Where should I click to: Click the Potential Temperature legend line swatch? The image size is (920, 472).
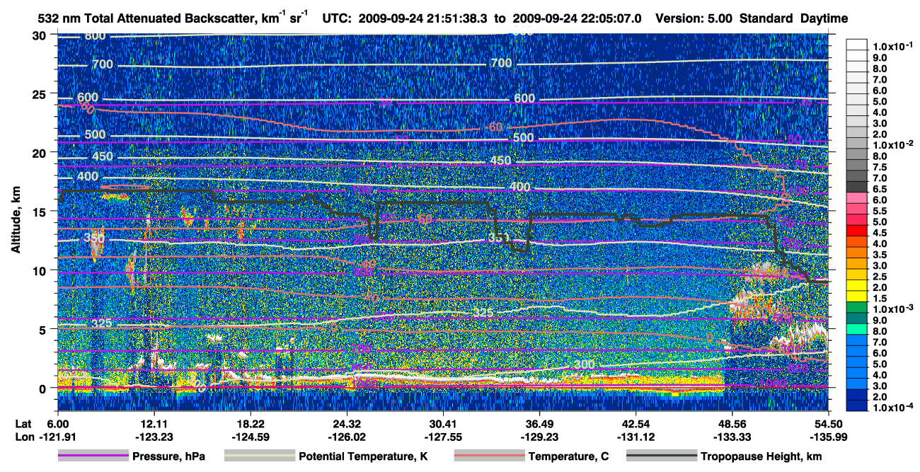[x=259, y=456]
